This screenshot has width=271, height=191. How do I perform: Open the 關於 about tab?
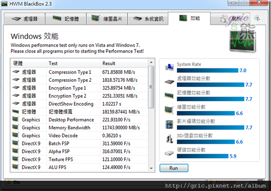point(230,19)
